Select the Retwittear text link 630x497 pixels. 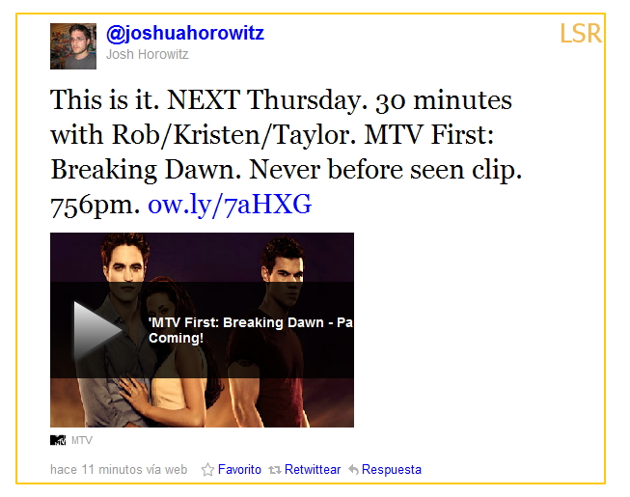pos(313,469)
